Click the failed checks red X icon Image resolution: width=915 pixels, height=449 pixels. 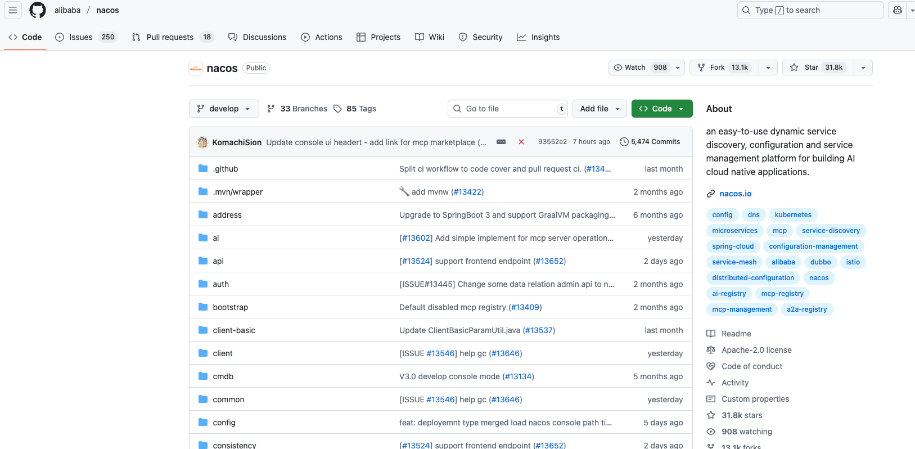click(x=521, y=142)
